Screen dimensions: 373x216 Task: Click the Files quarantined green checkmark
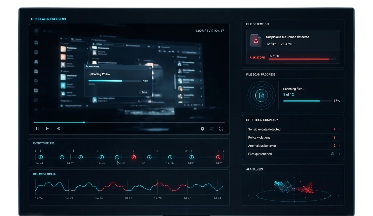click(x=333, y=154)
